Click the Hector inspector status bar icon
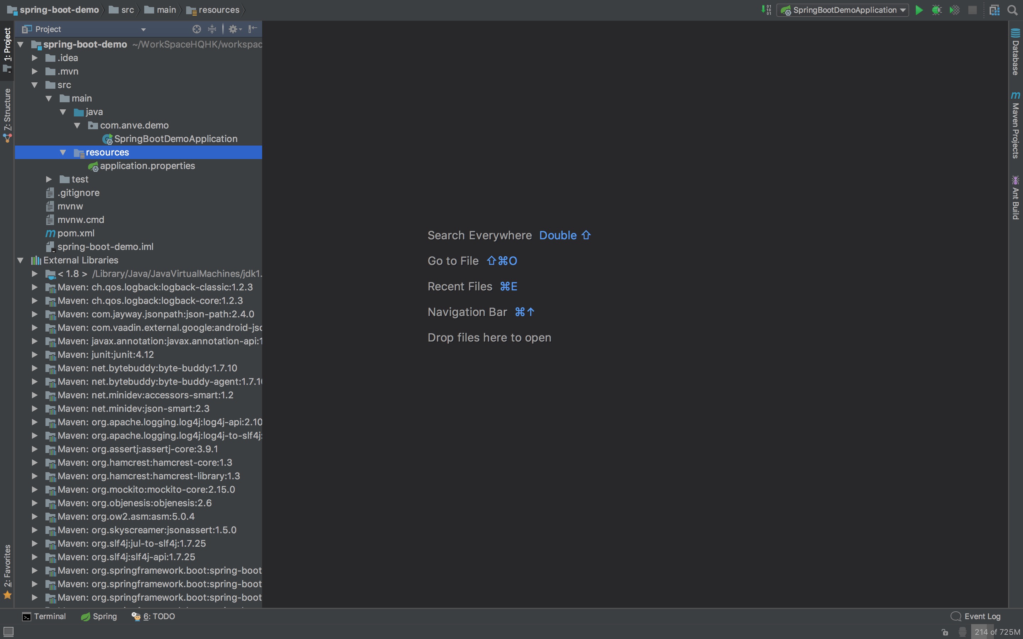Image resolution: width=1023 pixels, height=639 pixels. click(x=962, y=632)
